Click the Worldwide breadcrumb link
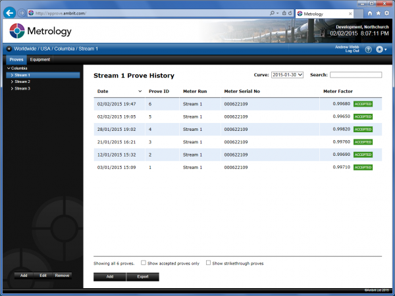This screenshot has height=296, width=395. tap(25, 49)
